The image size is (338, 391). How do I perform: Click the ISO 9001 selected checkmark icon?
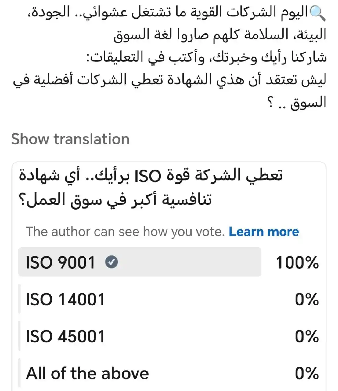click(x=112, y=262)
